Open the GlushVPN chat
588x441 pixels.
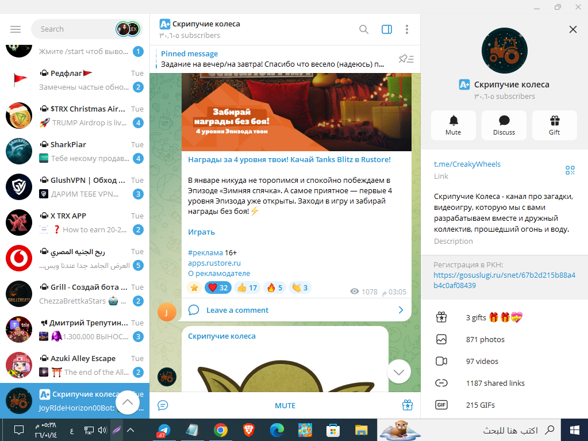pos(75,187)
